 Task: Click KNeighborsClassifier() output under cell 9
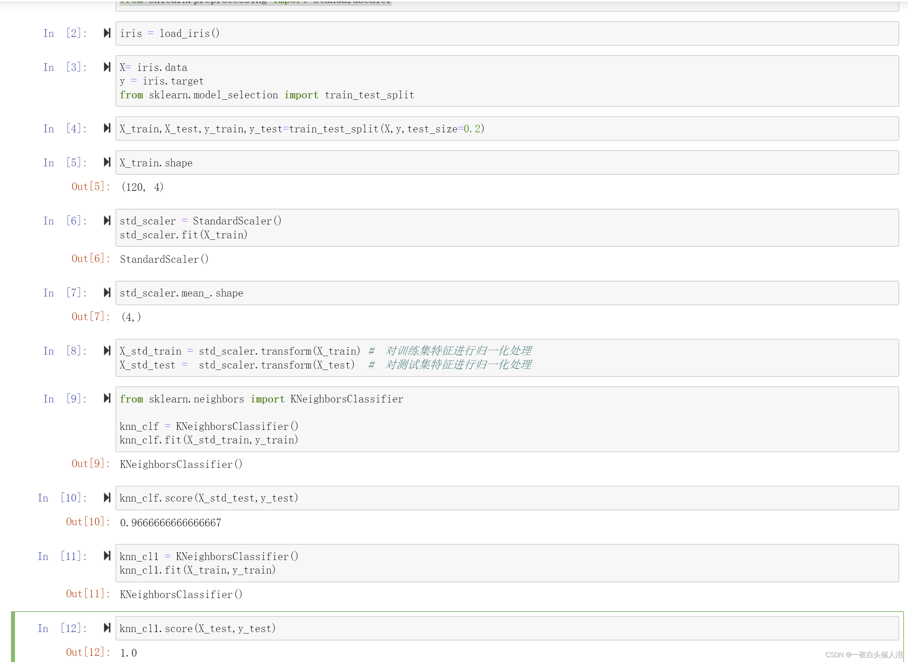(x=181, y=465)
